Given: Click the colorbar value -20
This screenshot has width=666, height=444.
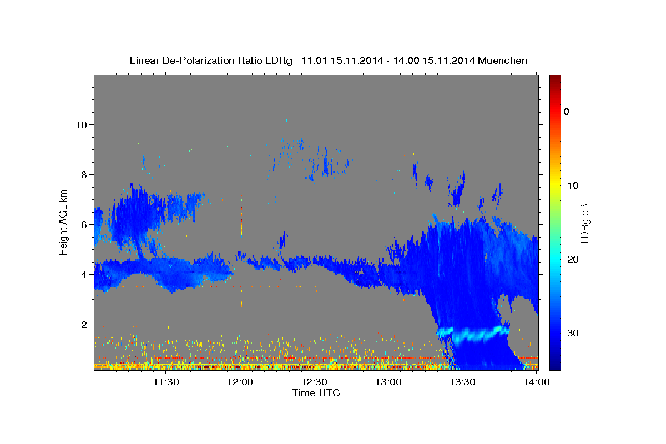Looking at the screenshot, I should [x=571, y=259].
